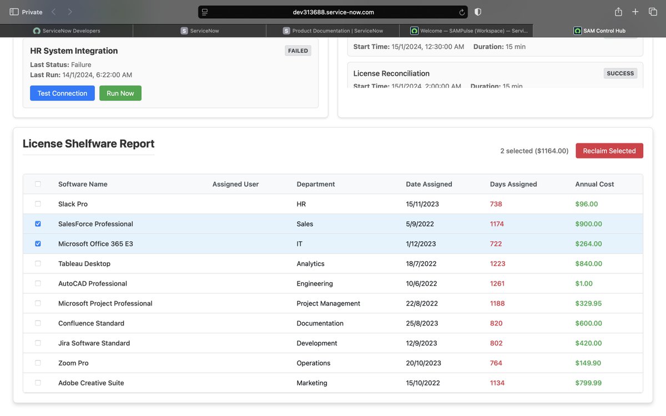Click the HR System Integration title
666x416 pixels.
point(74,50)
